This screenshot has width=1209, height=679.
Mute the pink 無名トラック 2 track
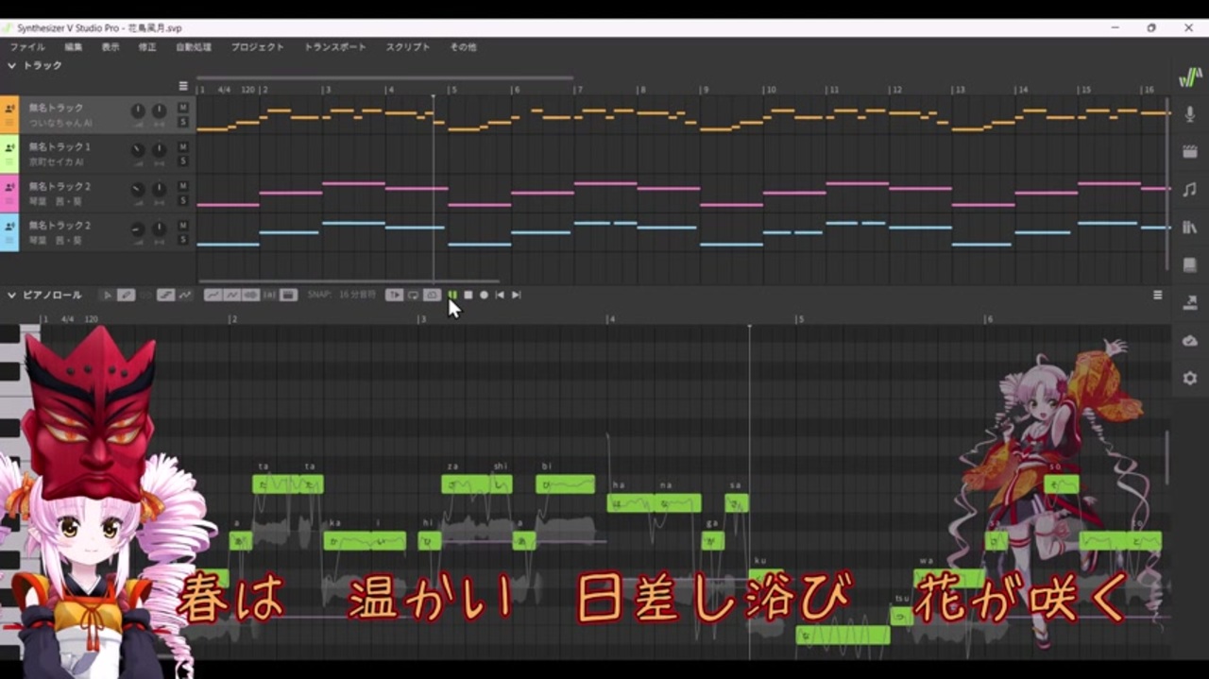[x=183, y=186]
